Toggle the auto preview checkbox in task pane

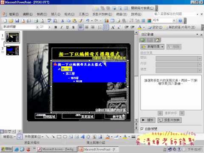click(142, 129)
